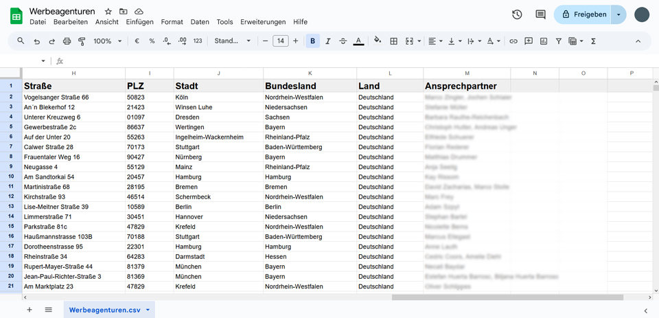
Task: Click the move to folder icon
Action: click(123, 12)
